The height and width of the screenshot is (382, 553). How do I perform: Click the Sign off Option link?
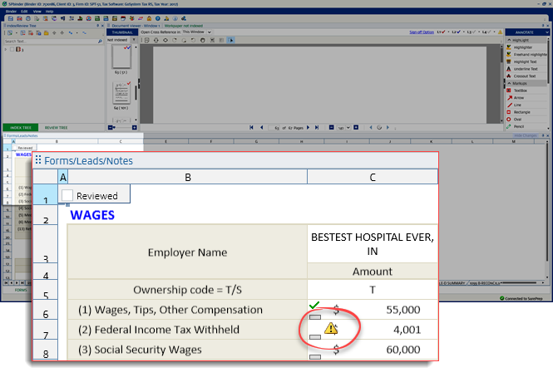pos(423,32)
